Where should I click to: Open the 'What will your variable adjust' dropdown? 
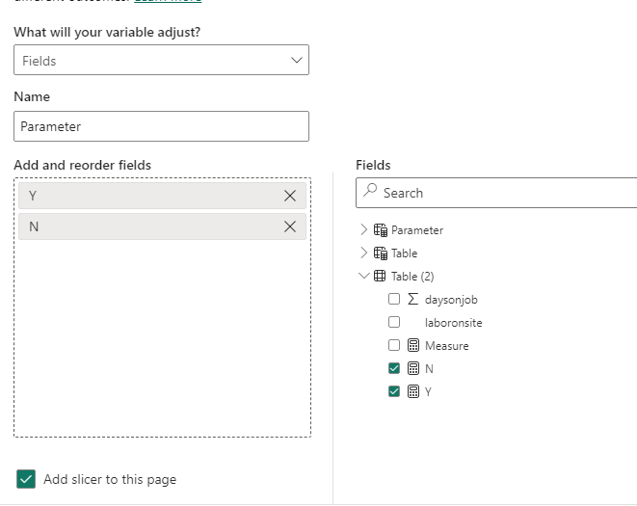tap(161, 60)
